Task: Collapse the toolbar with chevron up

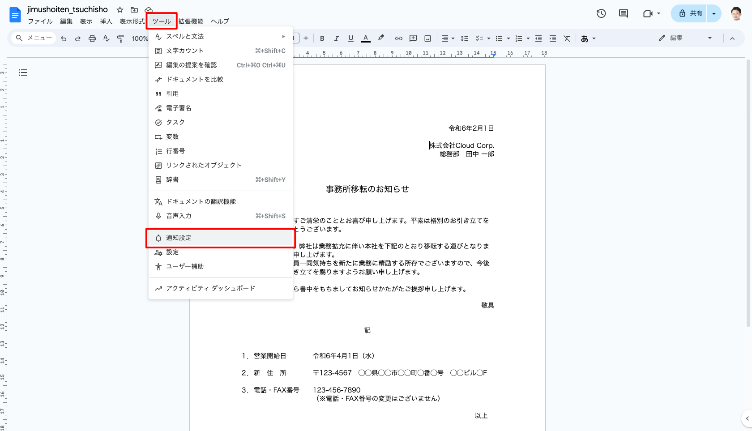Action: (732, 38)
